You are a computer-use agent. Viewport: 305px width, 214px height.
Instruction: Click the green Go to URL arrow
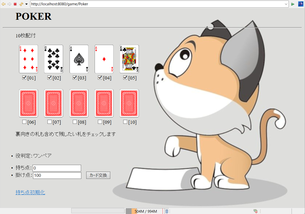293,4
